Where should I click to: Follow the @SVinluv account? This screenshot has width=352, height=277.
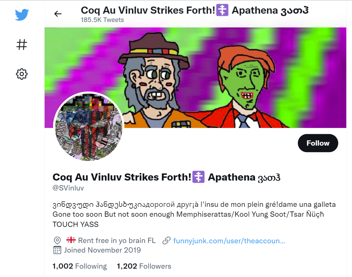tap(318, 143)
